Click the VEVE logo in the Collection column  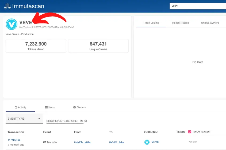147,142
